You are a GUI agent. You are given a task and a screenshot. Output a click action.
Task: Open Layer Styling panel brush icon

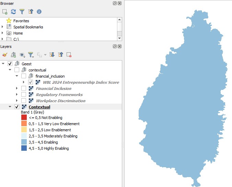pyautogui.click(x=5, y=55)
